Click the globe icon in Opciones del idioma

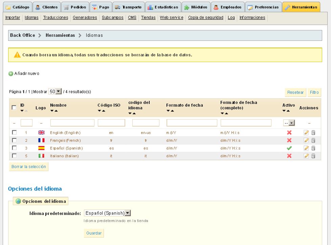(x=18, y=201)
